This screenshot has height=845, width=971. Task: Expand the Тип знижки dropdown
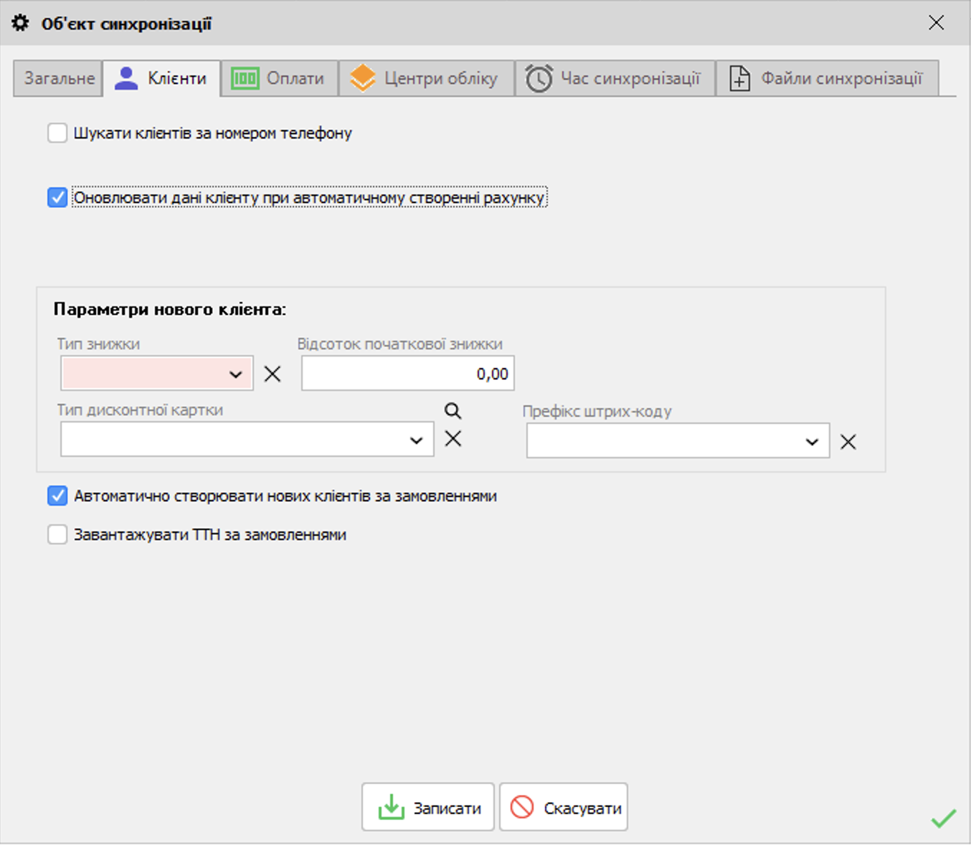(x=235, y=374)
